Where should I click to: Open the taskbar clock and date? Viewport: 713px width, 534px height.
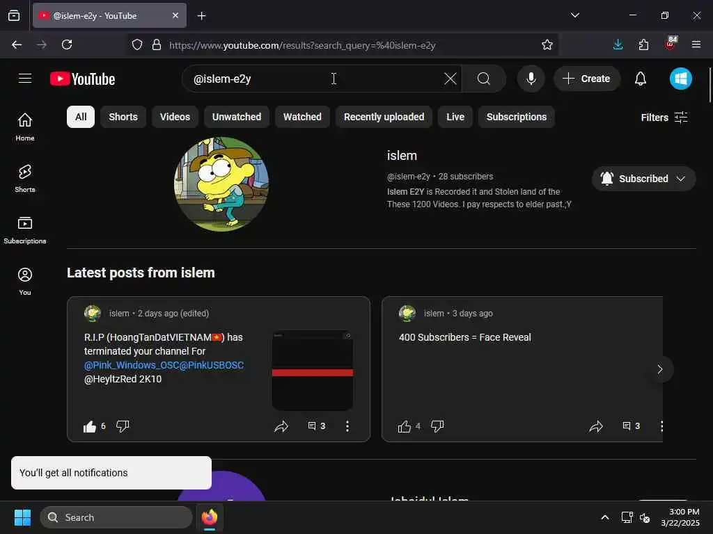click(x=680, y=517)
